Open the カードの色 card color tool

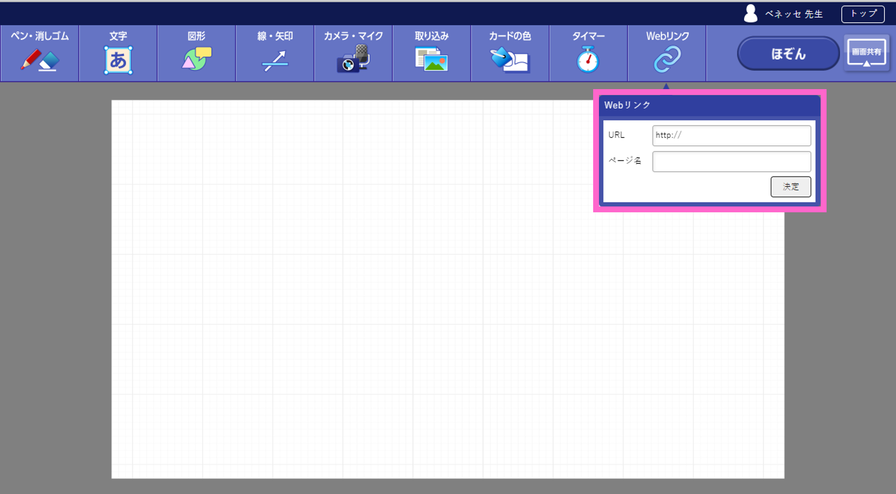click(510, 54)
